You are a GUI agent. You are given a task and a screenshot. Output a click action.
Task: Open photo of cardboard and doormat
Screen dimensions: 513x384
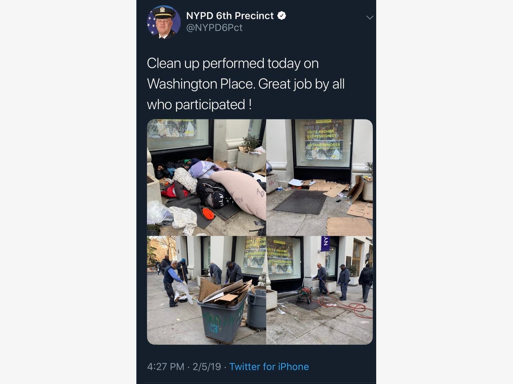pyautogui.click(x=319, y=177)
